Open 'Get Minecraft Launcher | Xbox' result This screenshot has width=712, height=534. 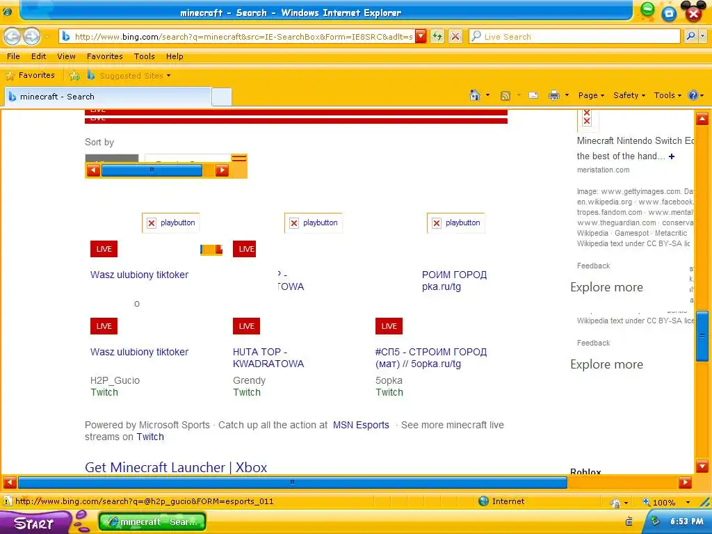click(x=176, y=467)
